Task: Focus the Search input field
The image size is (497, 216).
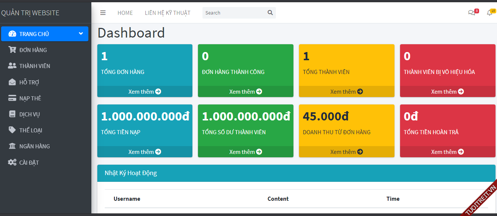Action: pyautogui.click(x=234, y=13)
